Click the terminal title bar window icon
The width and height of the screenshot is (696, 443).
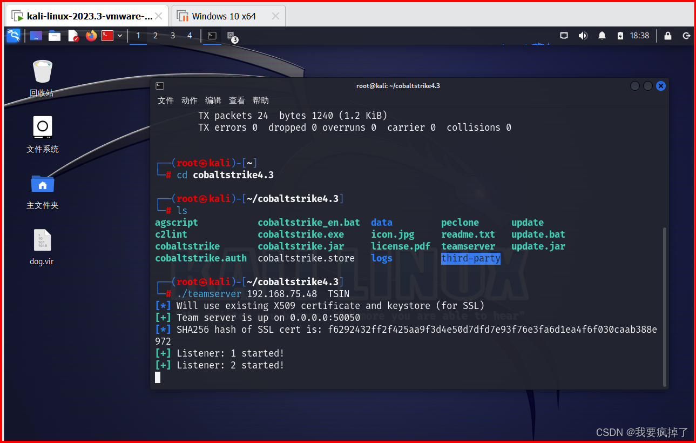tap(160, 86)
